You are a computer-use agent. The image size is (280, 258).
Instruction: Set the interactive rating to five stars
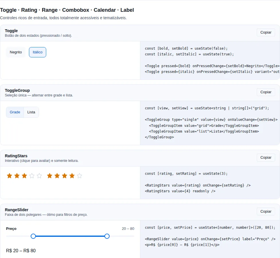pos(39,176)
